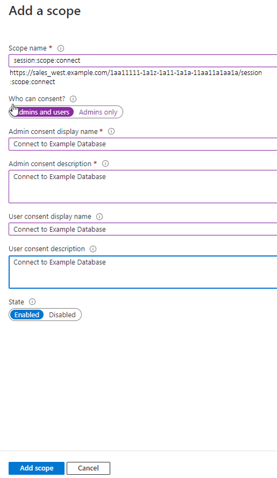Show info tooltip for Who can consent
The image size is (277, 478).
click(x=73, y=99)
